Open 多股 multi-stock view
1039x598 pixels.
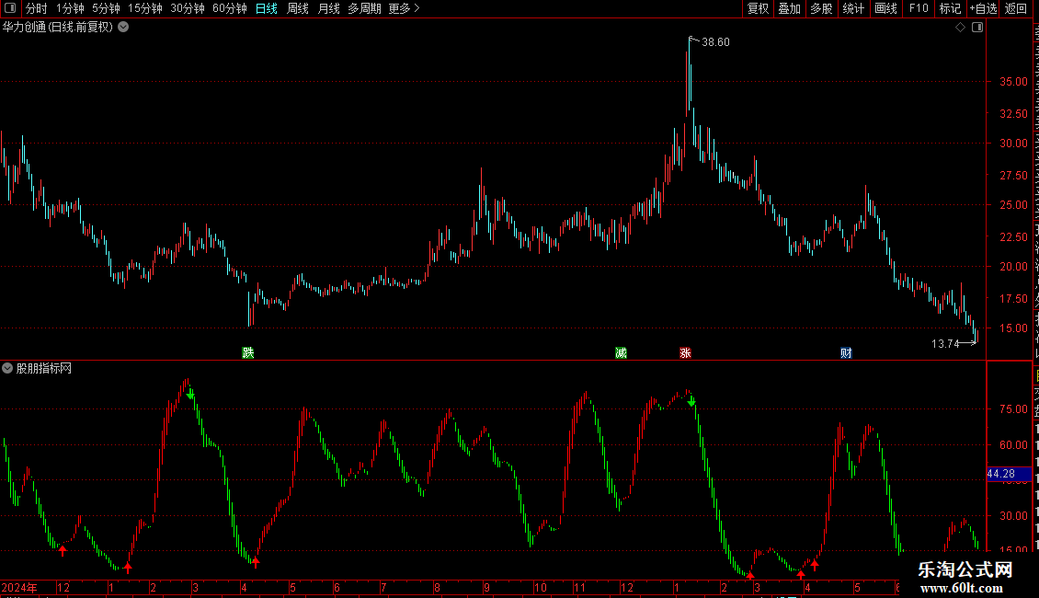point(822,8)
